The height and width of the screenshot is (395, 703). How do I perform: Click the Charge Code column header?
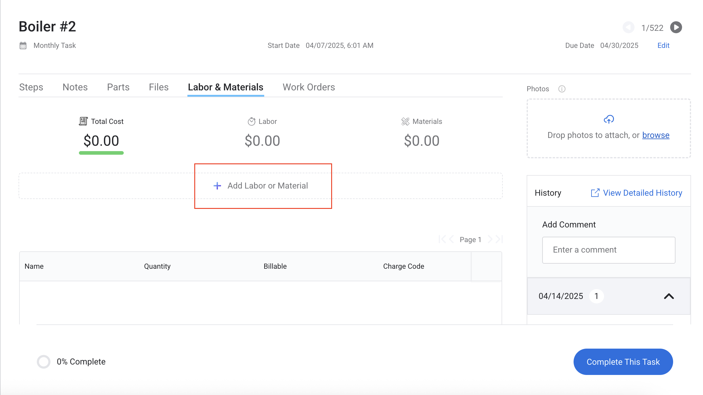tap(404, 266)
